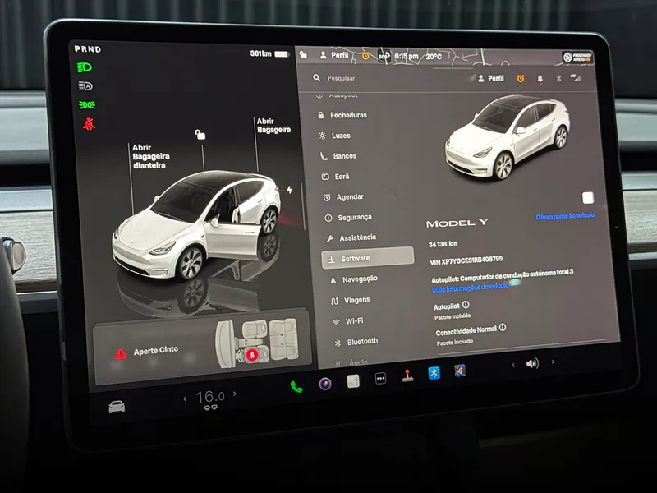Image resolution: width=657 pixels, height=493 pixels.
Task: Tap Abrir Bagageira dianteira to open frunk
Action: point(150,156)
